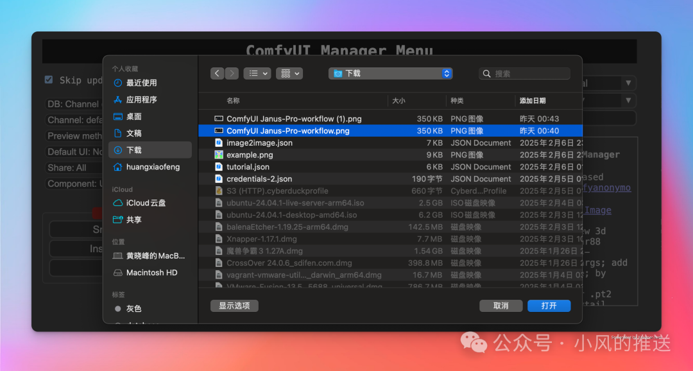Click the example.png thumbnail icon

coord(218,155)
